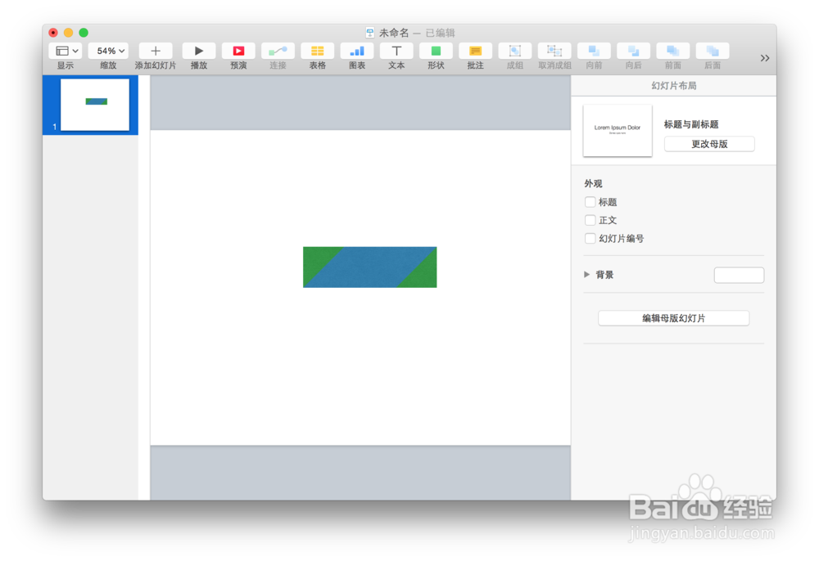Click the 幻灯片布局 panel header

point(673,86)
